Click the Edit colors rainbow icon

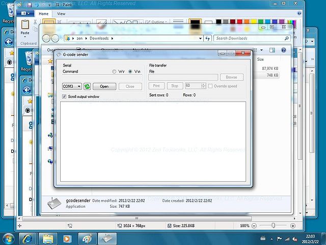291,24
